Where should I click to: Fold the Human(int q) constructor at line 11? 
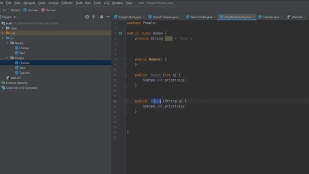[x=126, y=75]
